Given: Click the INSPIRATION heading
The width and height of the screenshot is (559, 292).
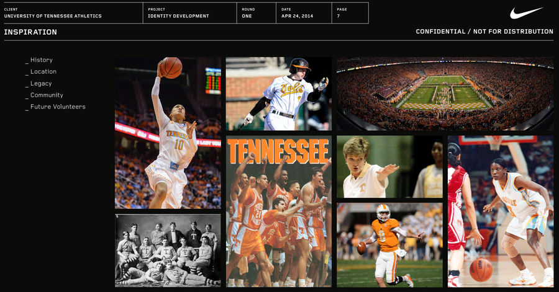Looking at the screenshot, I should (30, 32).
